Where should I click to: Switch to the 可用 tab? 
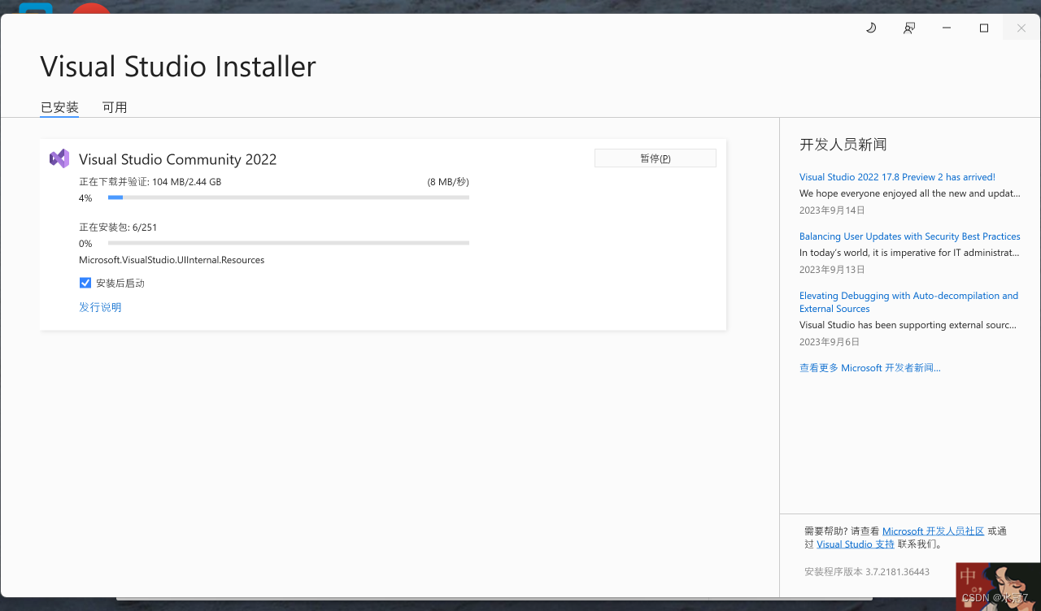click(x=115, y=106)
